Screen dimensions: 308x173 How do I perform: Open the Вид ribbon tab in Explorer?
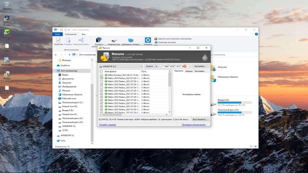[x=83, y=34]
